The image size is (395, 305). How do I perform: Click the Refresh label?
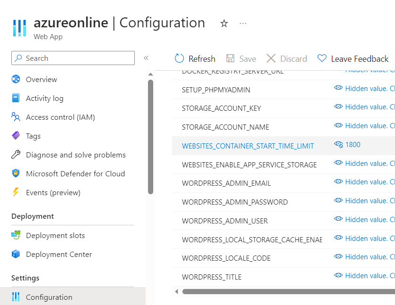coord(202,58)
